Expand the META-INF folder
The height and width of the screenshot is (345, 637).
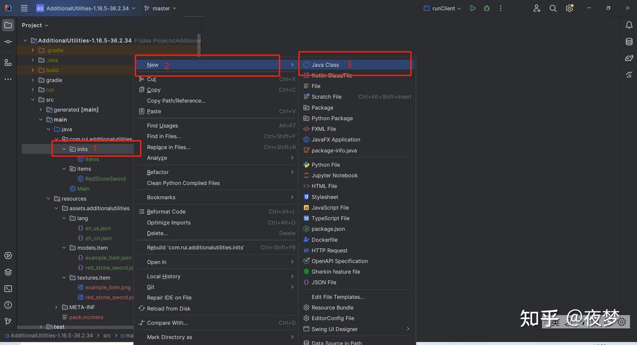56,307
